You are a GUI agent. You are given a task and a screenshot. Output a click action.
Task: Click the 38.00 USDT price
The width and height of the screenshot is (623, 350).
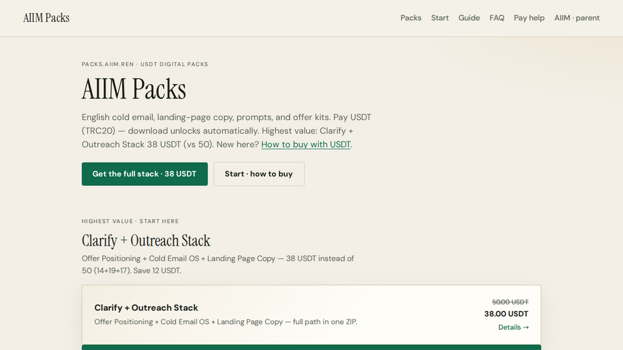pos(506,314)
